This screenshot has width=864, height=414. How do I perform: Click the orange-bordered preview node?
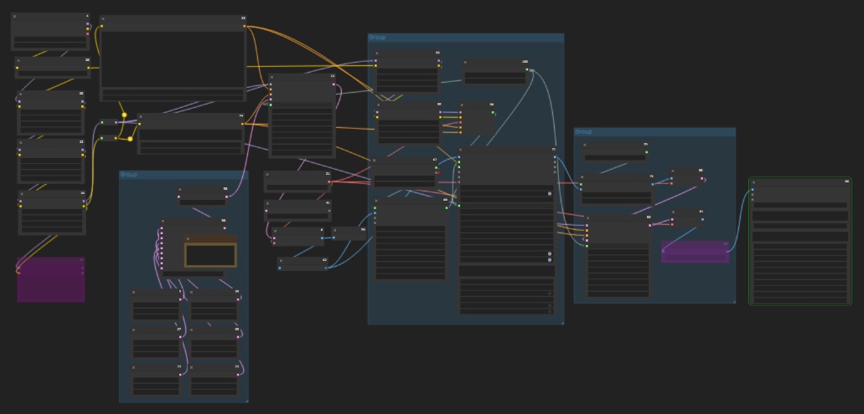coord(210,254)
